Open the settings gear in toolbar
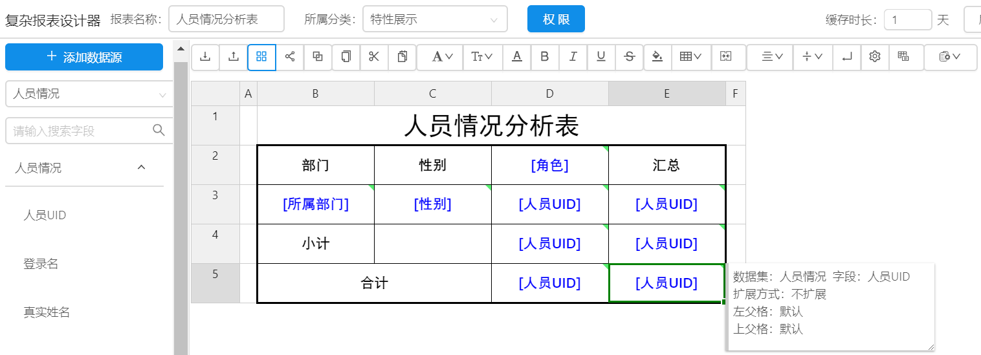The width and height of the screenshot is (981, 355). pos(875,57)
